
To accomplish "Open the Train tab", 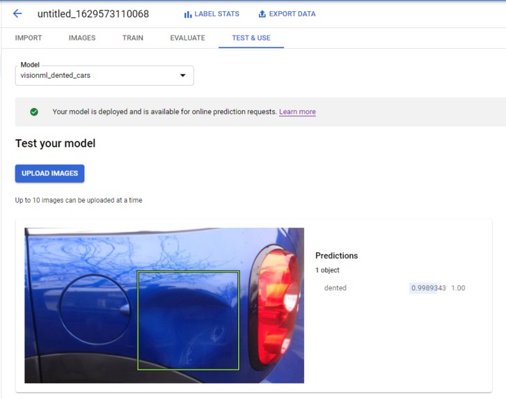I will tap(133, 38).
